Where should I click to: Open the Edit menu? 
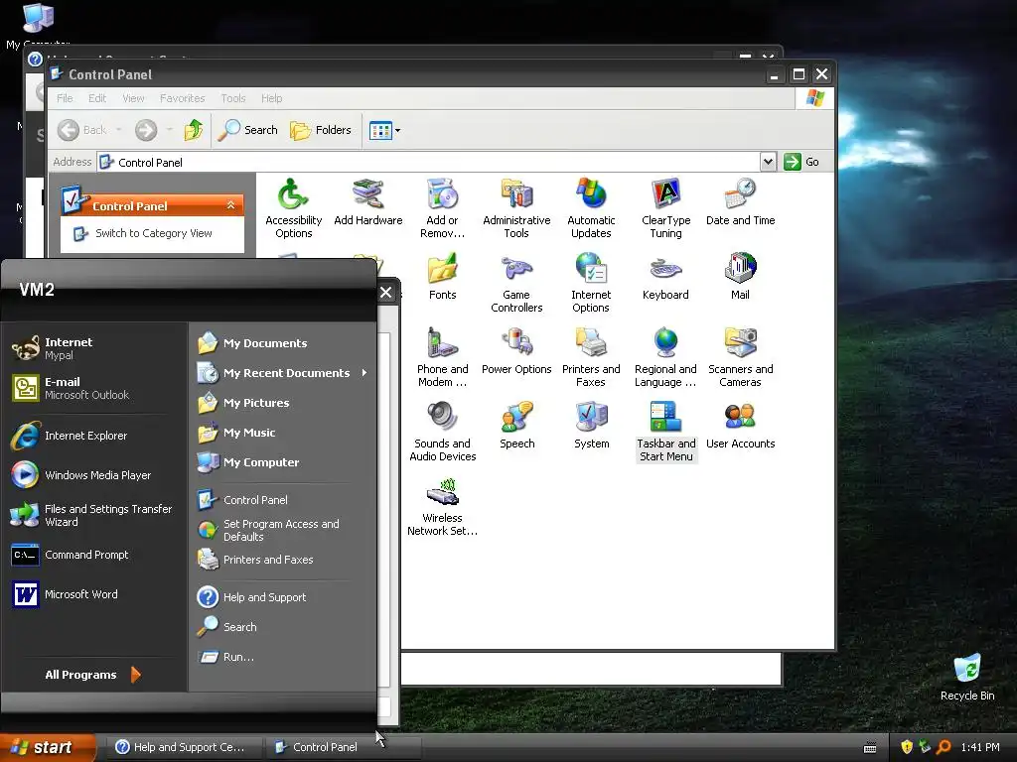tap(97, 98)
